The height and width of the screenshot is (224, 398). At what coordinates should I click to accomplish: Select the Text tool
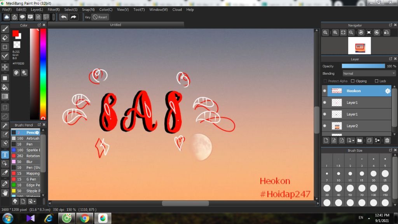pos(5,155)
